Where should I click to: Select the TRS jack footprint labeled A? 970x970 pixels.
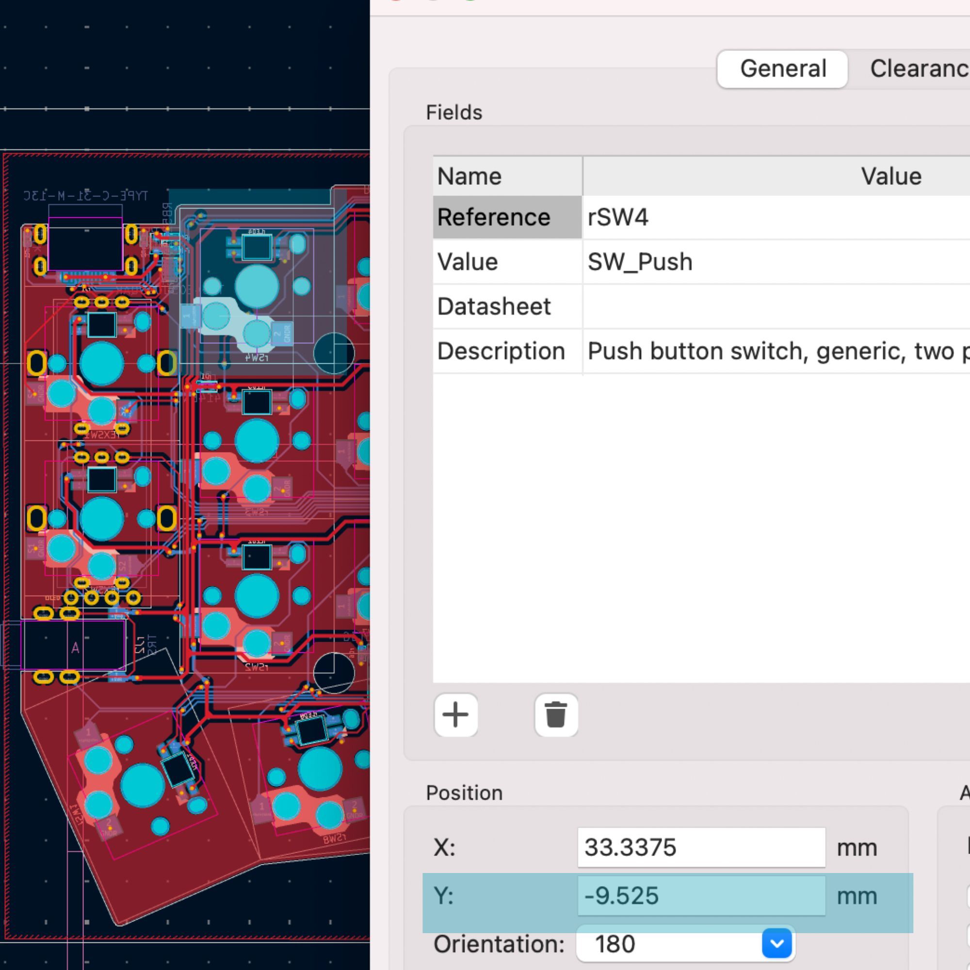(75, 647)
